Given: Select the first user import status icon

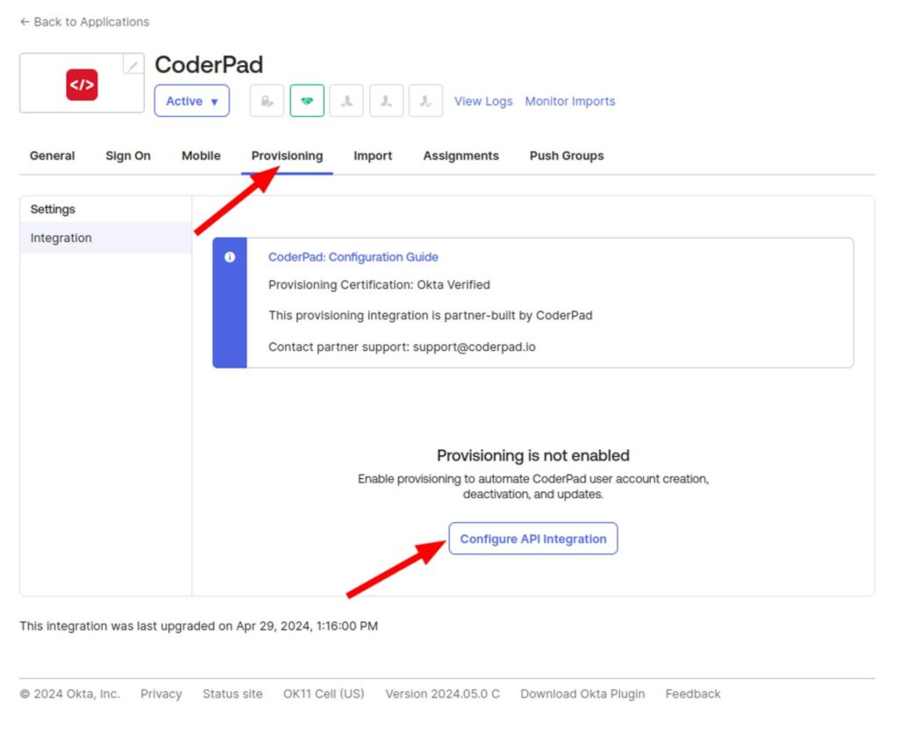Looking at the screenshot, I should tap(346, 100).
